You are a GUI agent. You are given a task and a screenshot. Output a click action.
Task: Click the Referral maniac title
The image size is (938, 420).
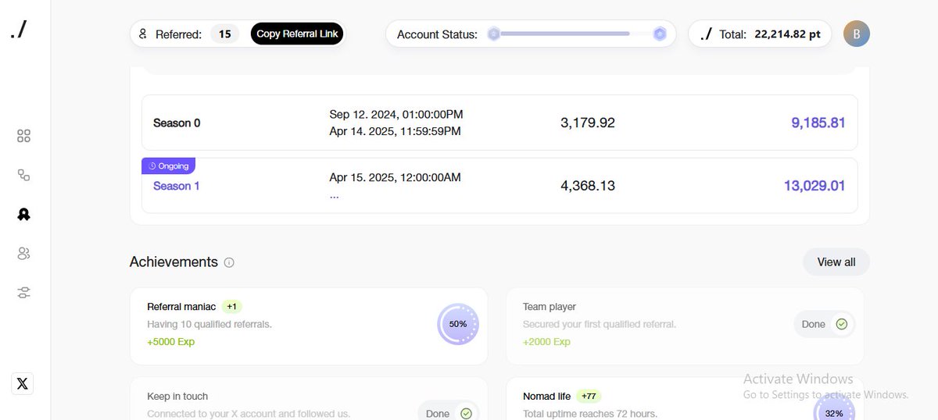[181, 307]
